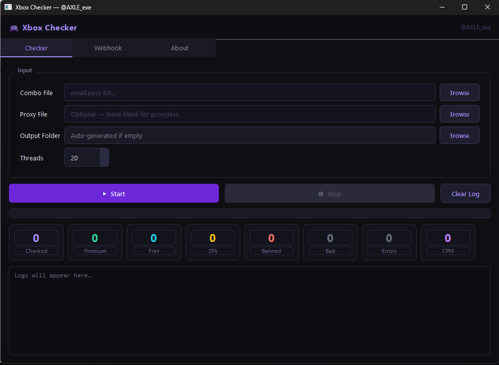Click the gamepad icon beside Xbox Checker
The height and width of the screenshot is (365, 499).
tap(14, 28)
